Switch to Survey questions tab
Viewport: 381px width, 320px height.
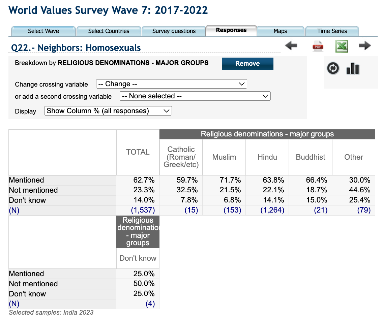174,31
